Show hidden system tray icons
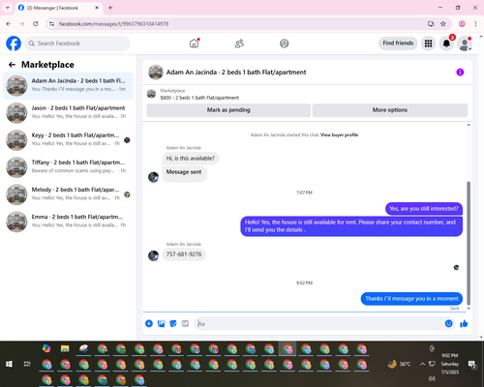This screenshot has height=387, width=484. pyautogui.click(x=422, y=364)
